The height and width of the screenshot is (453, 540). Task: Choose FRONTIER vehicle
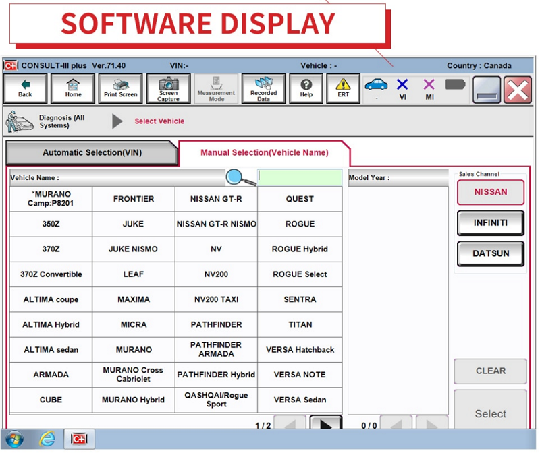[x=134, y=199]
